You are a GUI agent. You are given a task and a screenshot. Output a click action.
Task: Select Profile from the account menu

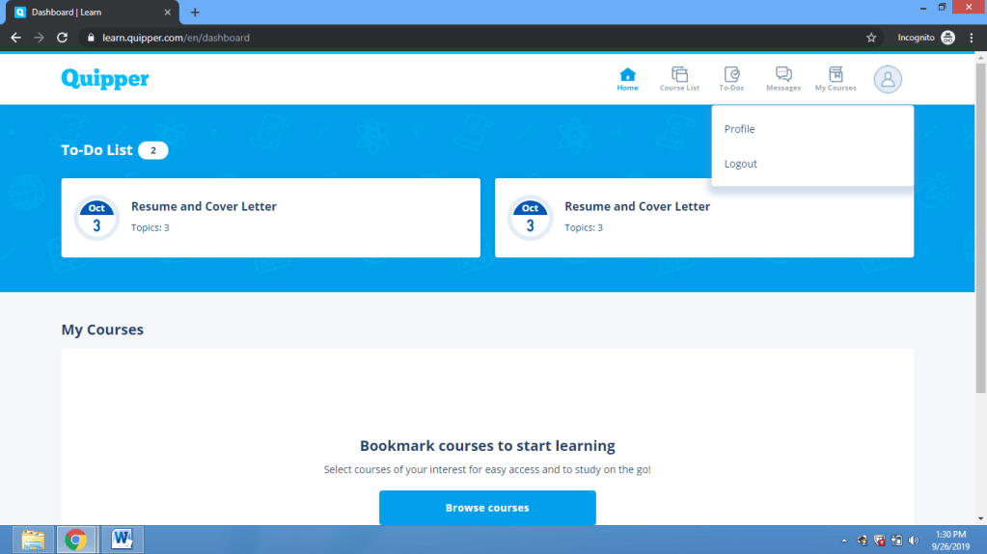(x=740, y=129)
